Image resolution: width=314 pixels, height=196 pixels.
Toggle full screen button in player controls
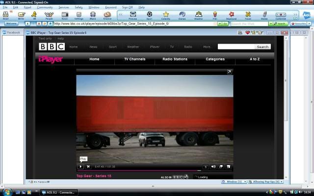click(x=229, y=167)
